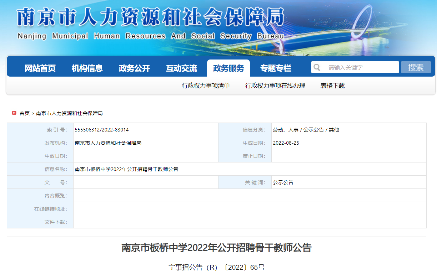Click 南京市人力资源和社会保障局 breadcrumb link

pyautogui.click(x=69, y=113)
